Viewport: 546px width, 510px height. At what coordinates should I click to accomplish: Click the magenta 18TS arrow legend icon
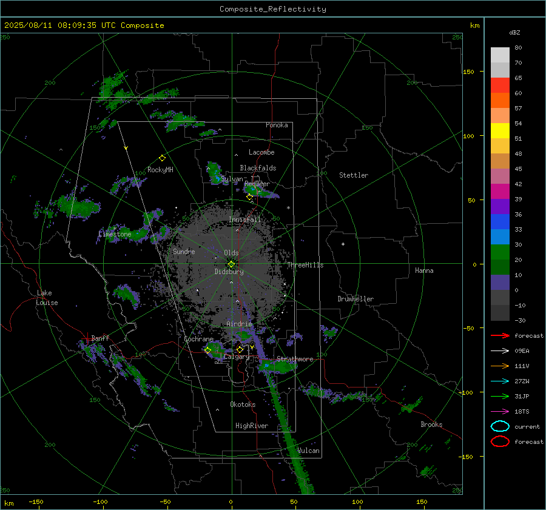(x=500, y=412)
